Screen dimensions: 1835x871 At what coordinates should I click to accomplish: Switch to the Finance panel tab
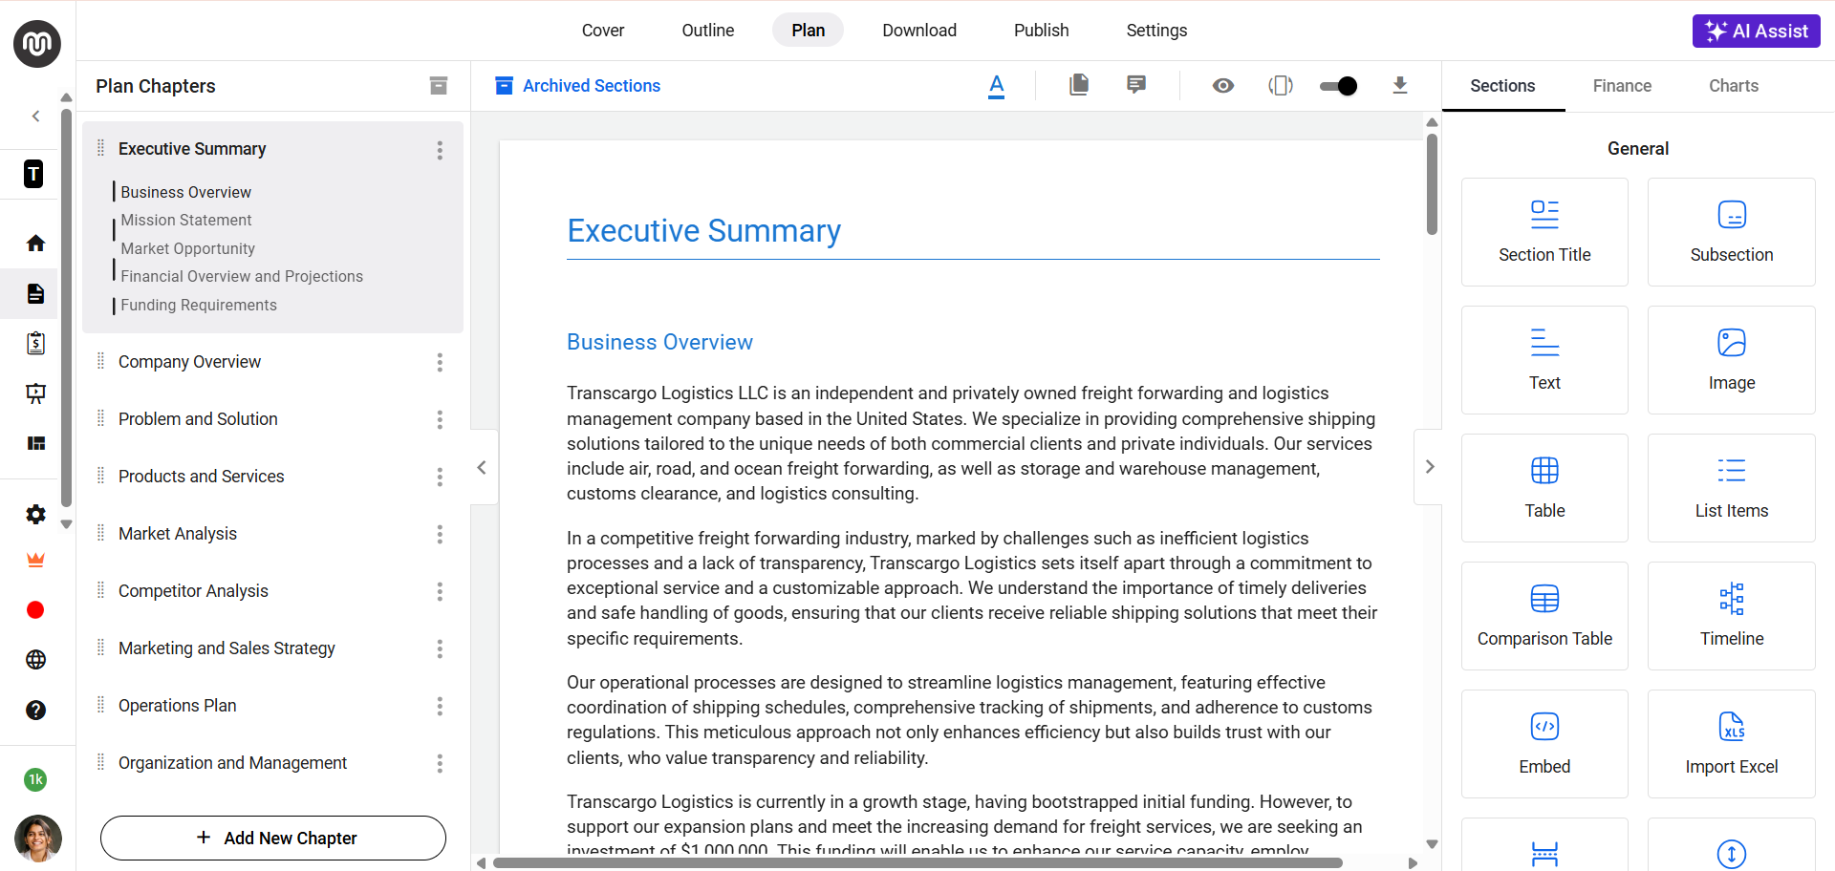pyautogui.click(x=1622, y=86)
